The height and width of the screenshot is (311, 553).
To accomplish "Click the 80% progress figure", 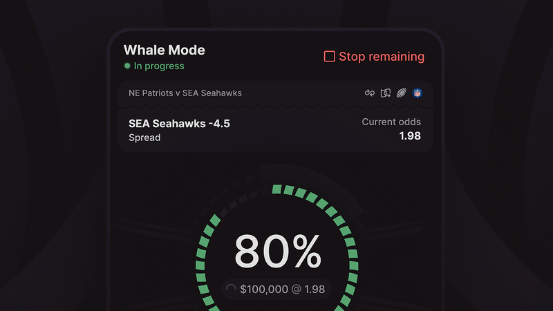I will pos(277,252).
